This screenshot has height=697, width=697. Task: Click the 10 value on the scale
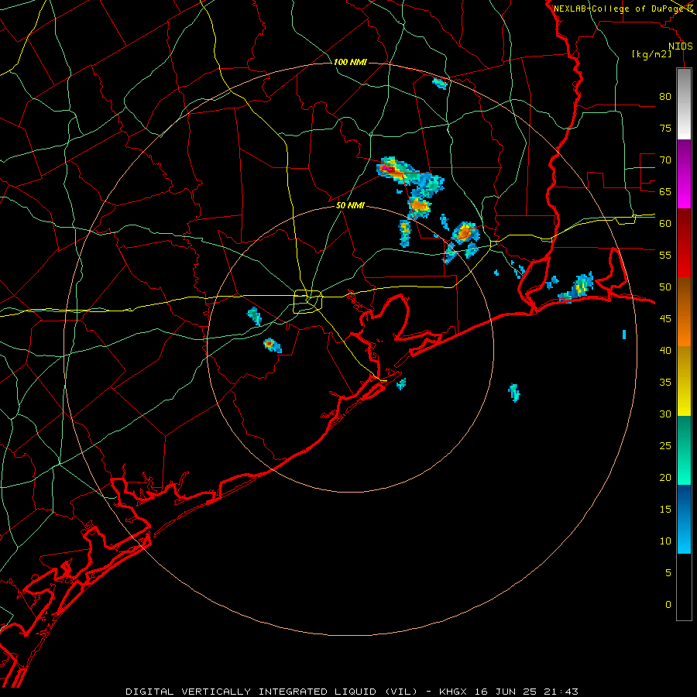coord(665,541)
